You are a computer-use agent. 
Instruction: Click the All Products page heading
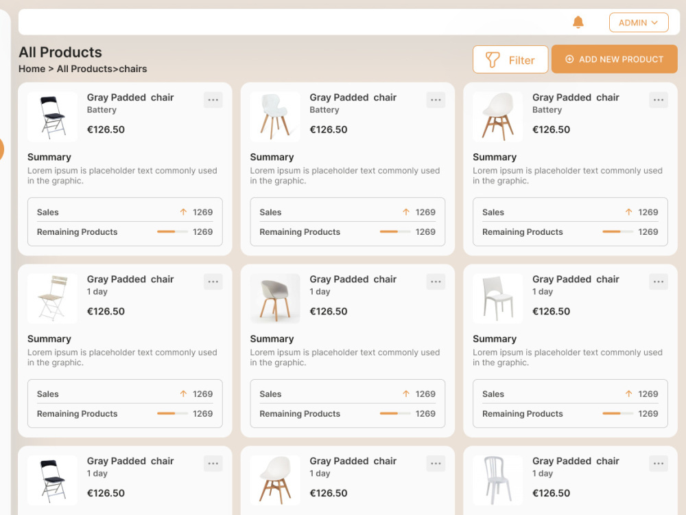pos(60,52)
